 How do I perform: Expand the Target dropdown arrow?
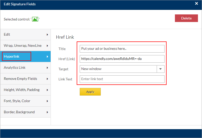click(x=160, y=69)
